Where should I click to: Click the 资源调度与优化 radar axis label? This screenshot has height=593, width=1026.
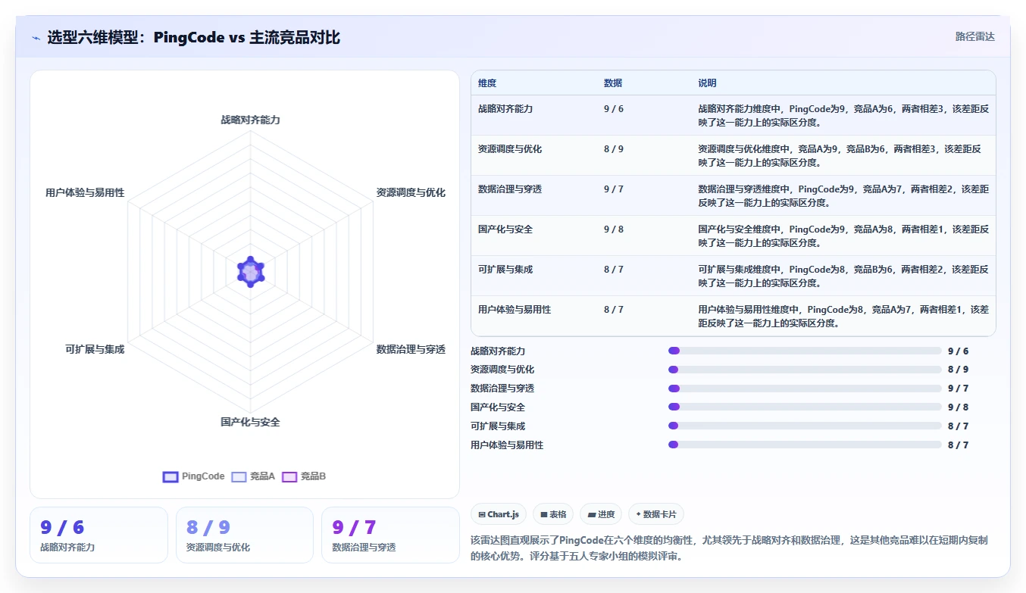pos(411,192)
